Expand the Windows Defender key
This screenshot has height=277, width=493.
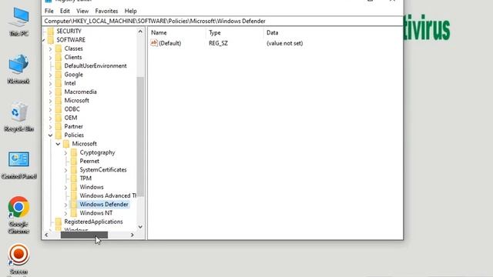pyautogui.click(x=65, y=205)
